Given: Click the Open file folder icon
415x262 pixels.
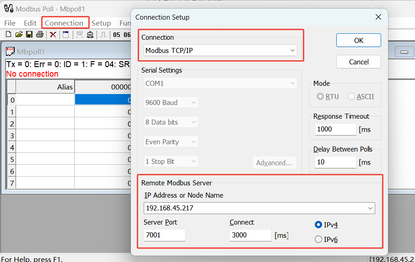Looking at the screenshot, I should [19, 34].
